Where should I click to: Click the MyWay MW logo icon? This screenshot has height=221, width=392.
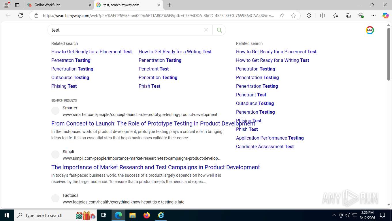(x=370, y=30)
